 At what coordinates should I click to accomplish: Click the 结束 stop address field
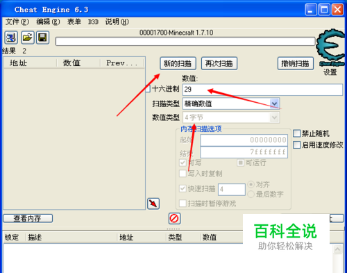244,152
